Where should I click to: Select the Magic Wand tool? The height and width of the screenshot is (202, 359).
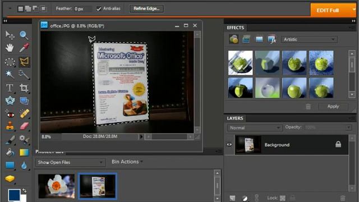(10, 75)
